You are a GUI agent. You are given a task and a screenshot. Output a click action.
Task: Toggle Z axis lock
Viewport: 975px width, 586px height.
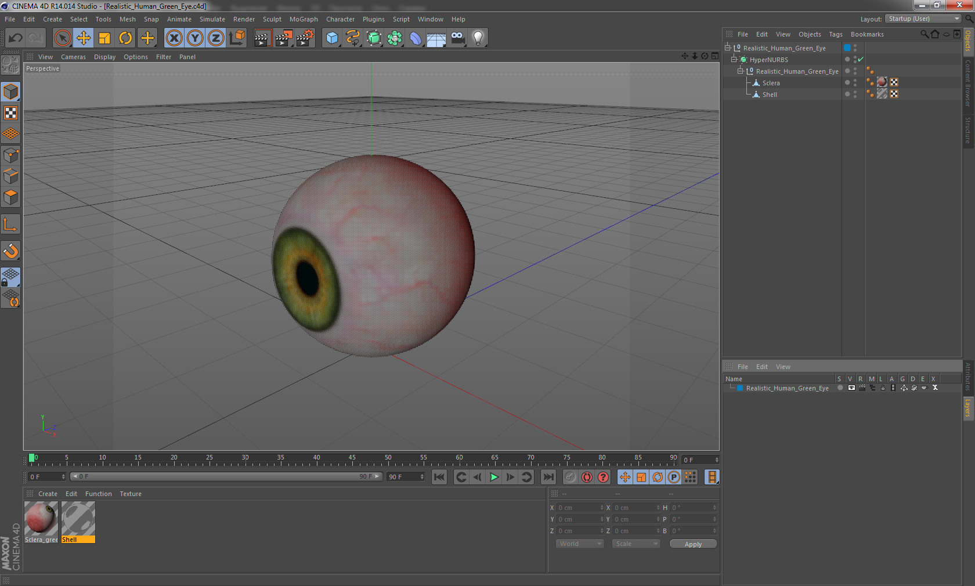click(x=216, y=38)
